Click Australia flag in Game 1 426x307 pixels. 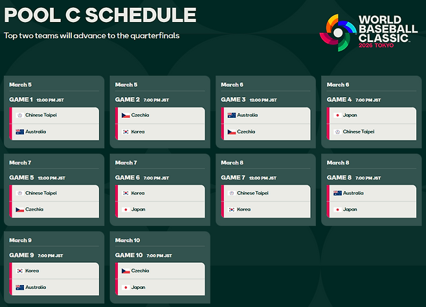point(19,131)
